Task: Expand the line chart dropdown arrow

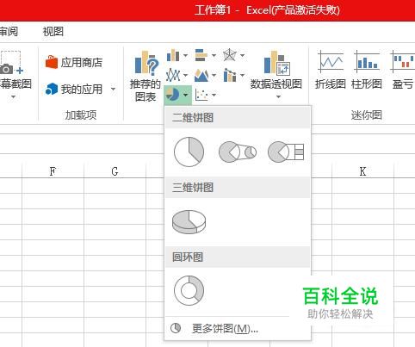Action: click(185, 76)
